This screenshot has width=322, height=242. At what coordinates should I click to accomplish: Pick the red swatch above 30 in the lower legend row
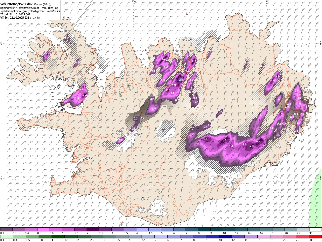pos(315,236)
